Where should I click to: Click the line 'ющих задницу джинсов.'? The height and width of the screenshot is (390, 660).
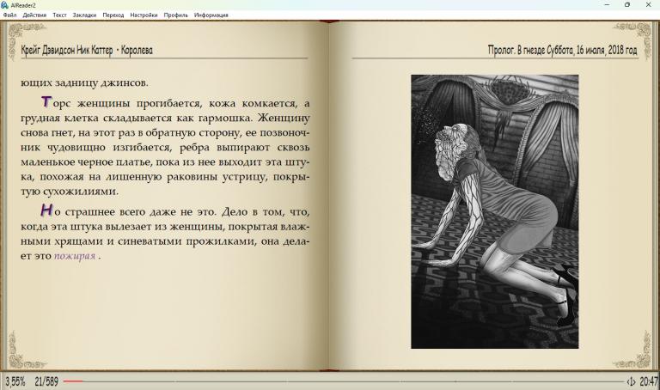tap(84, 82)
